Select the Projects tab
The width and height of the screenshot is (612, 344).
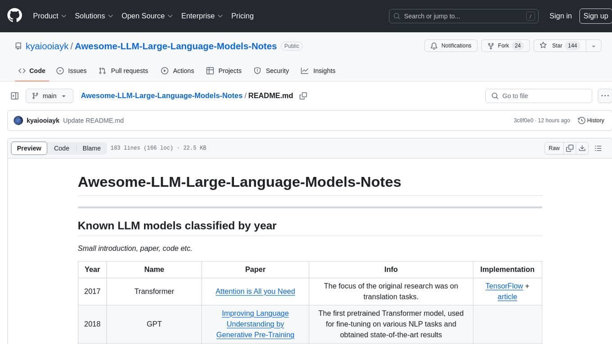224,71
